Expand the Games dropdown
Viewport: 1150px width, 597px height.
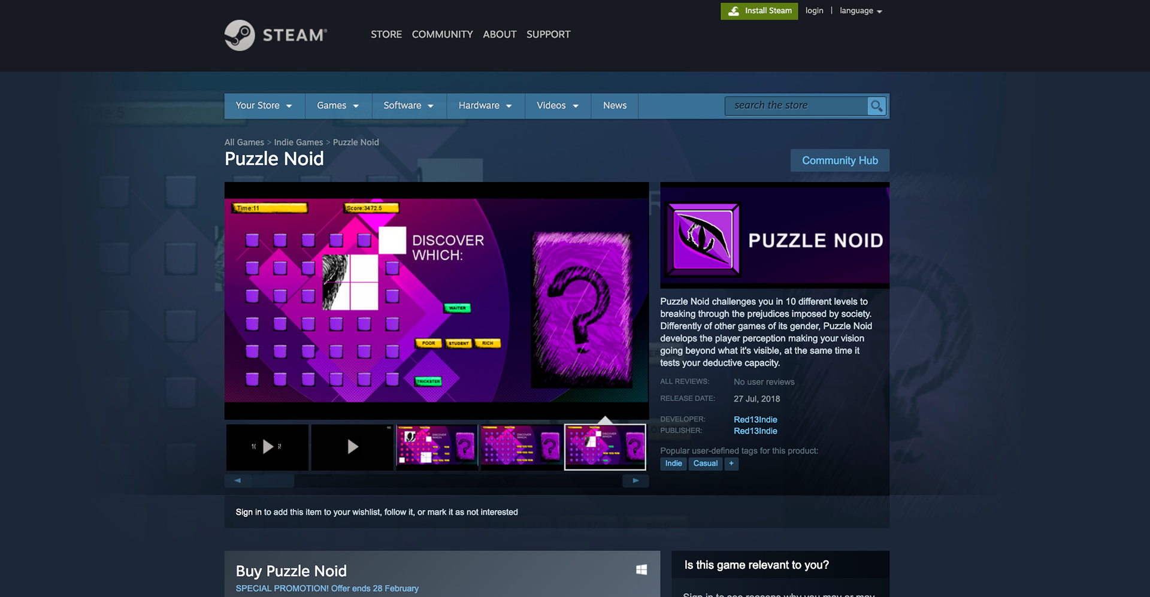pyautogui.click(x=338, y=105)
